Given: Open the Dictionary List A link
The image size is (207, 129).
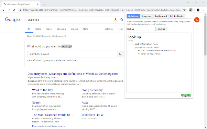Looking at the screenshot, I should [x=93, y=115].
